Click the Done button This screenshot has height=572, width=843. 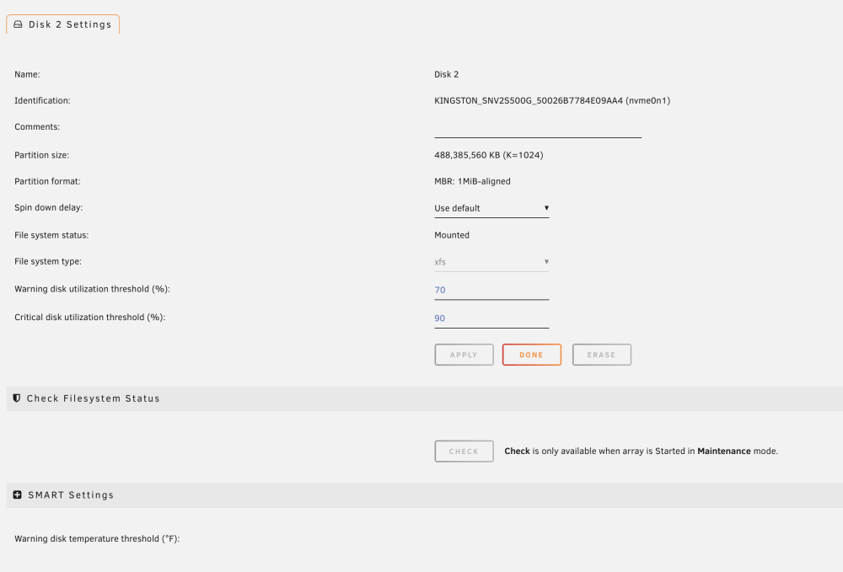532,355
